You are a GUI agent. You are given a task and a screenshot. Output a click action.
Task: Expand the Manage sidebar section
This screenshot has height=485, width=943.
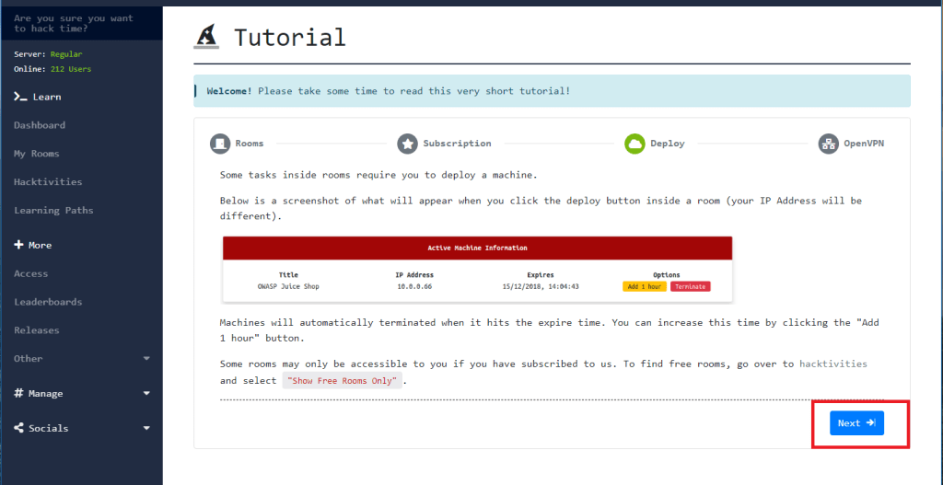[x=146, y=394]
